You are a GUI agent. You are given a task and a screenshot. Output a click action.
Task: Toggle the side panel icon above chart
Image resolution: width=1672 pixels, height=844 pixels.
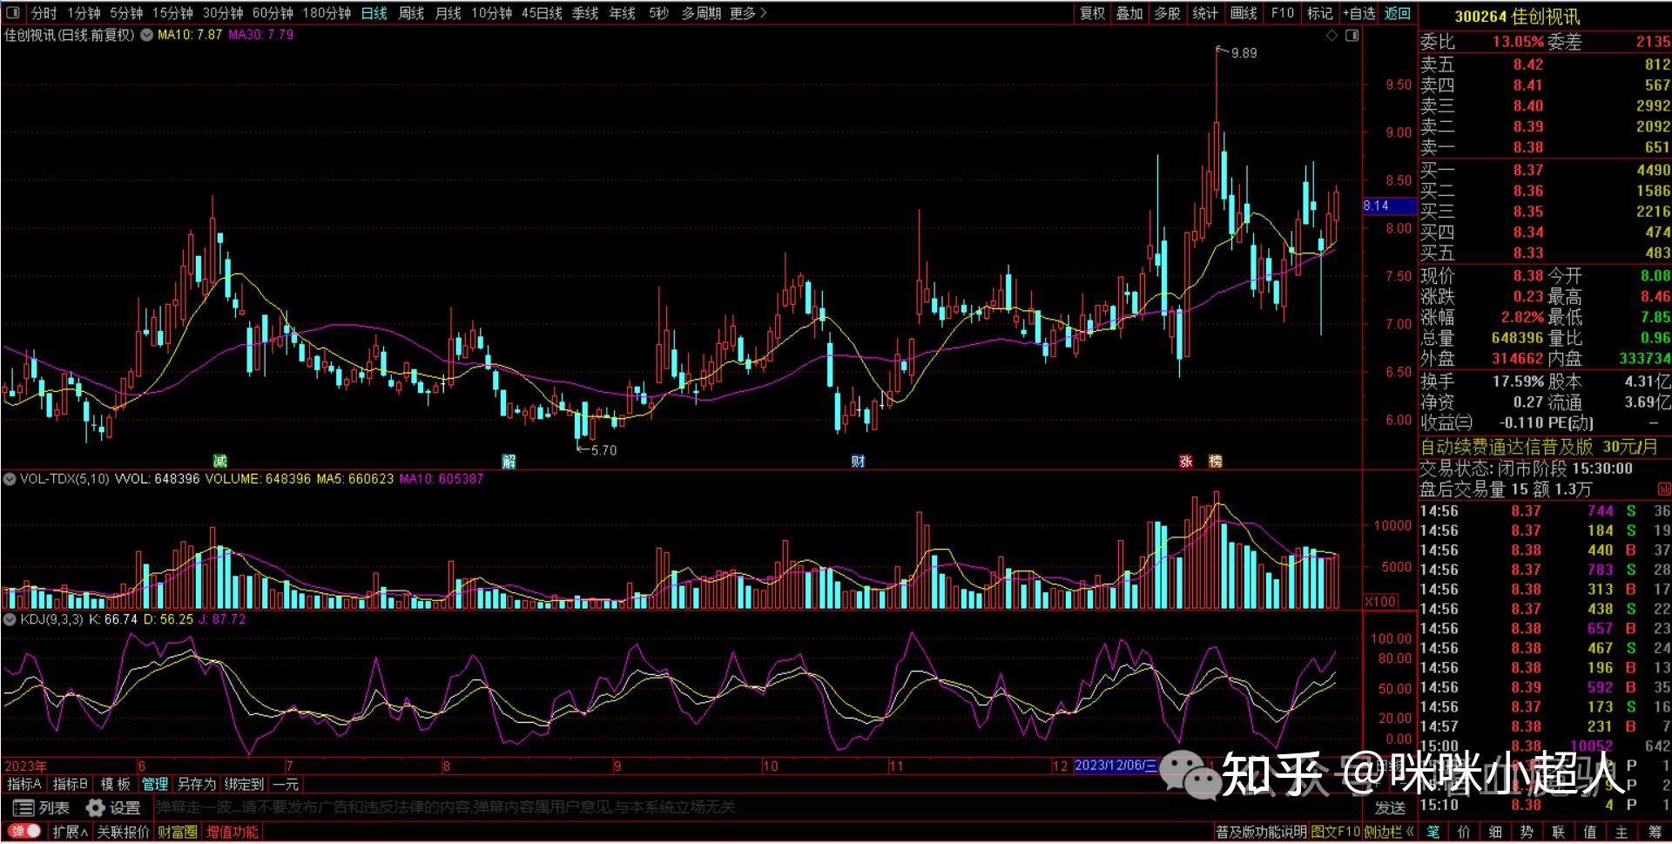pos(1352,36)
